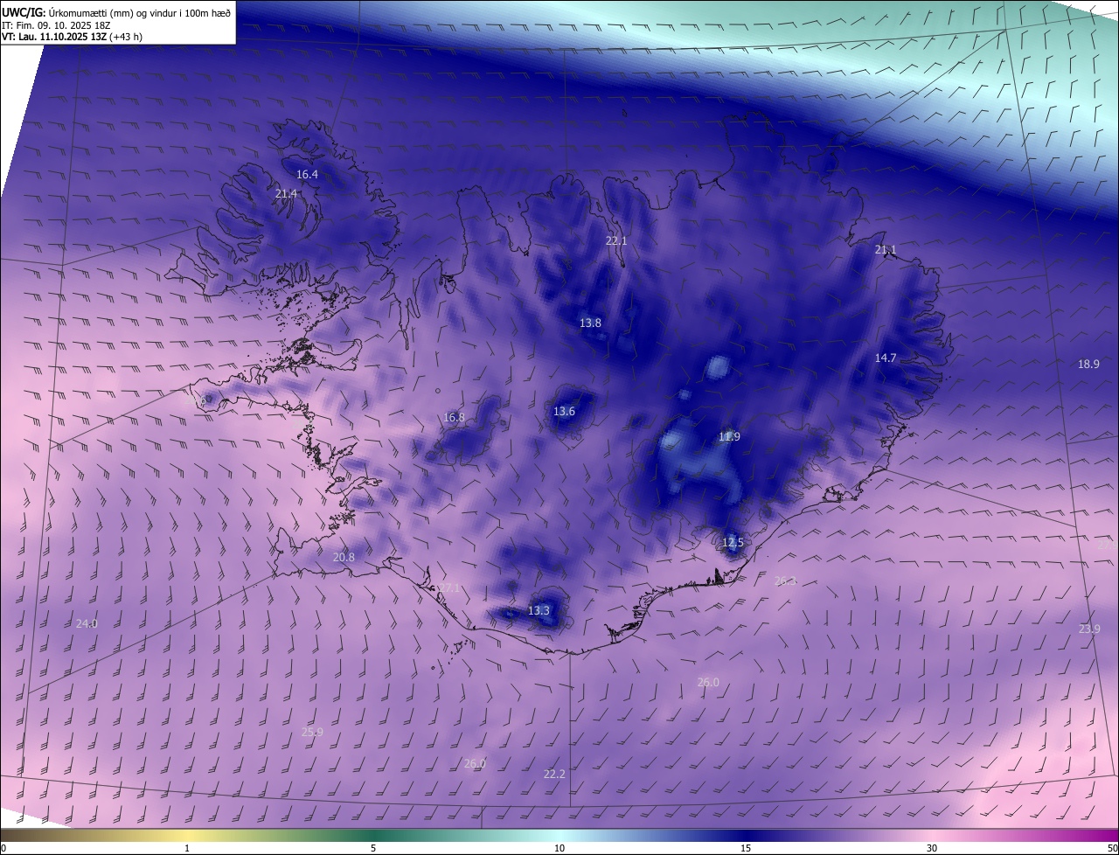
Task: Click the 25.9 value on the map
Action: pyautogui.click(x=312, y=733)
